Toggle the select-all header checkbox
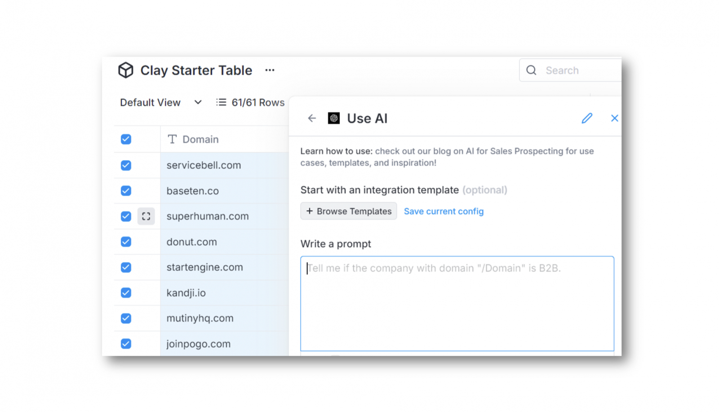Viewport: 719px width, 412px height. (126, 139)
